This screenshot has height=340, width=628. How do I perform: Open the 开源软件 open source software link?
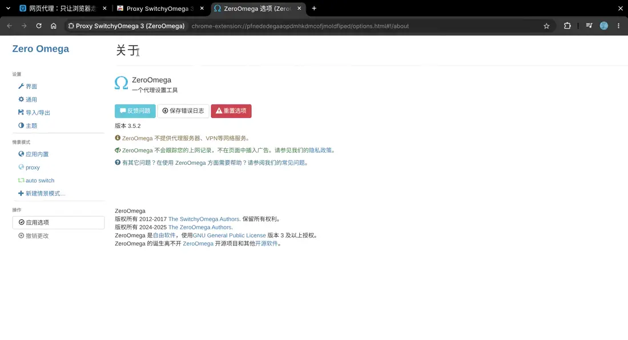coord(267,244)
